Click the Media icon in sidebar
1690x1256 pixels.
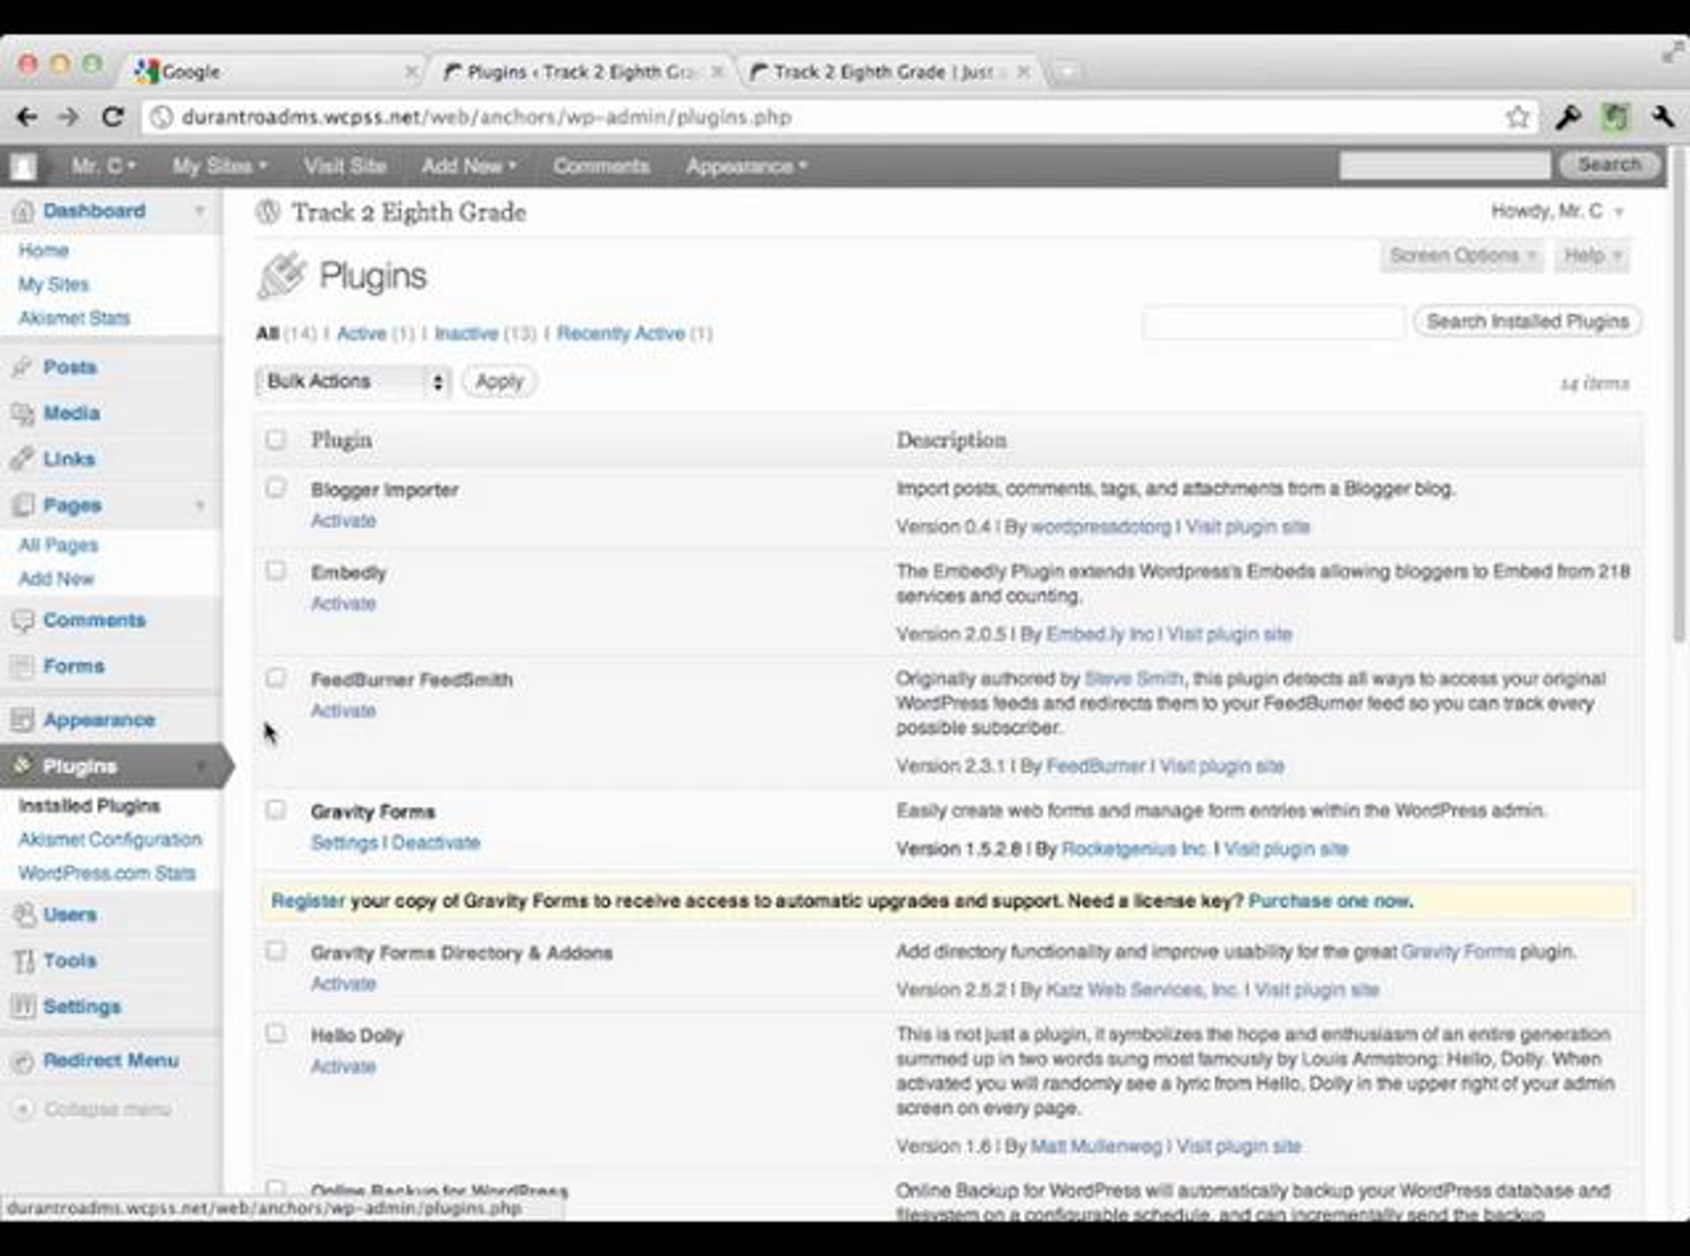tap(23, 413)
